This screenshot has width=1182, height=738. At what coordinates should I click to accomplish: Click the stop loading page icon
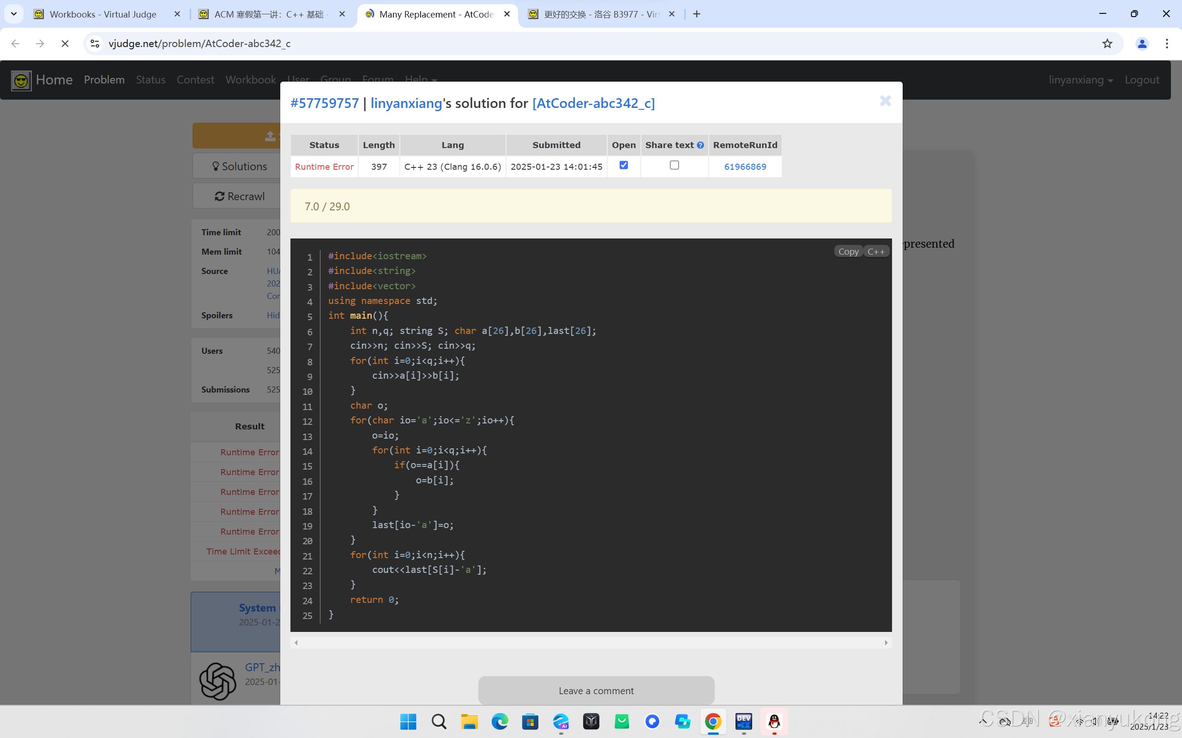click(x=65, y=43)
